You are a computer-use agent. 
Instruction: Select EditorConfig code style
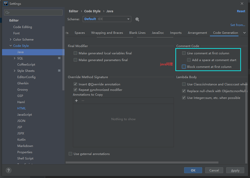coord(26,77)
